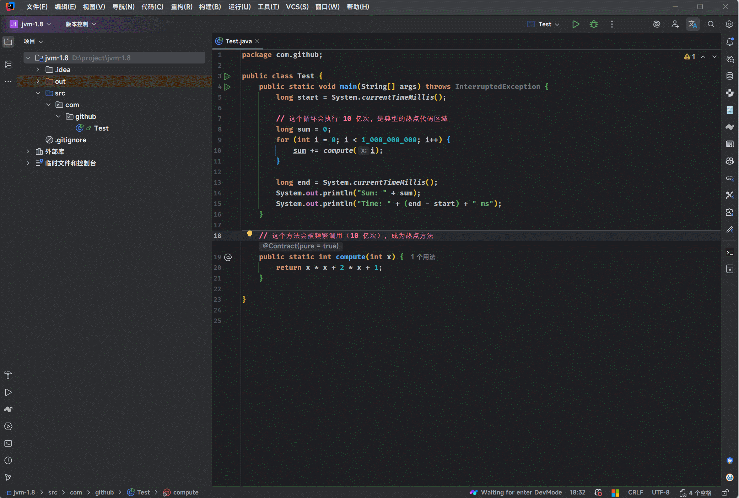Open the Notifications bell in right sidebar
739x498 pixels.
(730, 42)
